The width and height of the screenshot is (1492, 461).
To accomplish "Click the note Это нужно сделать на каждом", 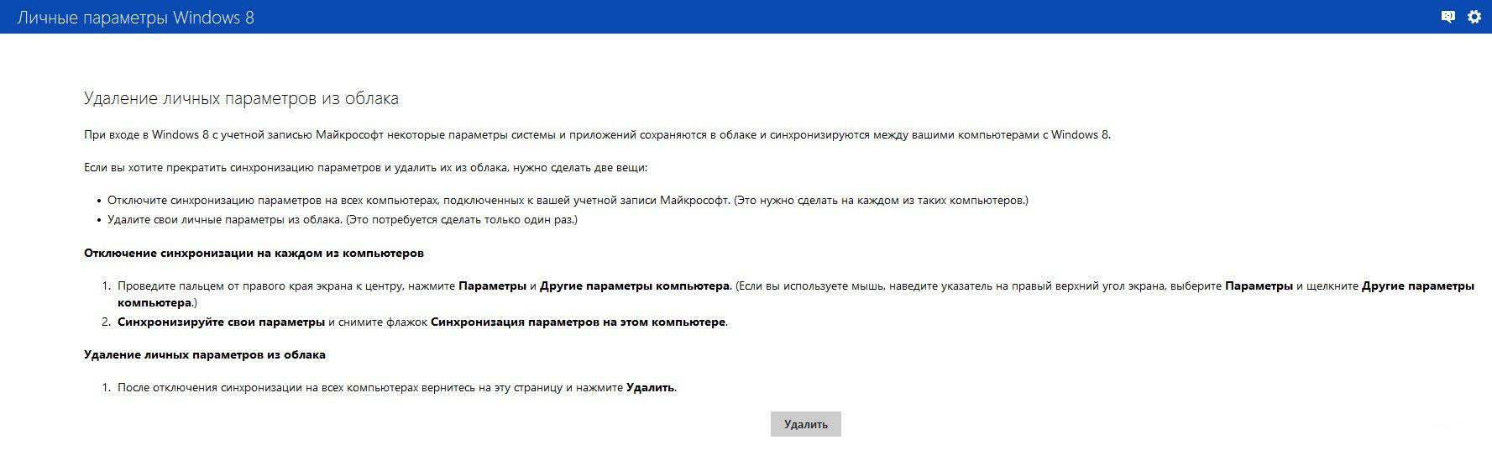I will pyautogui.click(x=881, y=201).
